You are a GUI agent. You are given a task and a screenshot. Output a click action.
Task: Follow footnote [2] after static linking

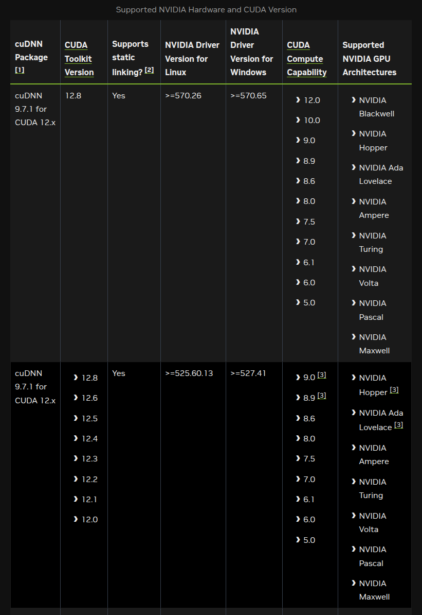coord(149,70)
